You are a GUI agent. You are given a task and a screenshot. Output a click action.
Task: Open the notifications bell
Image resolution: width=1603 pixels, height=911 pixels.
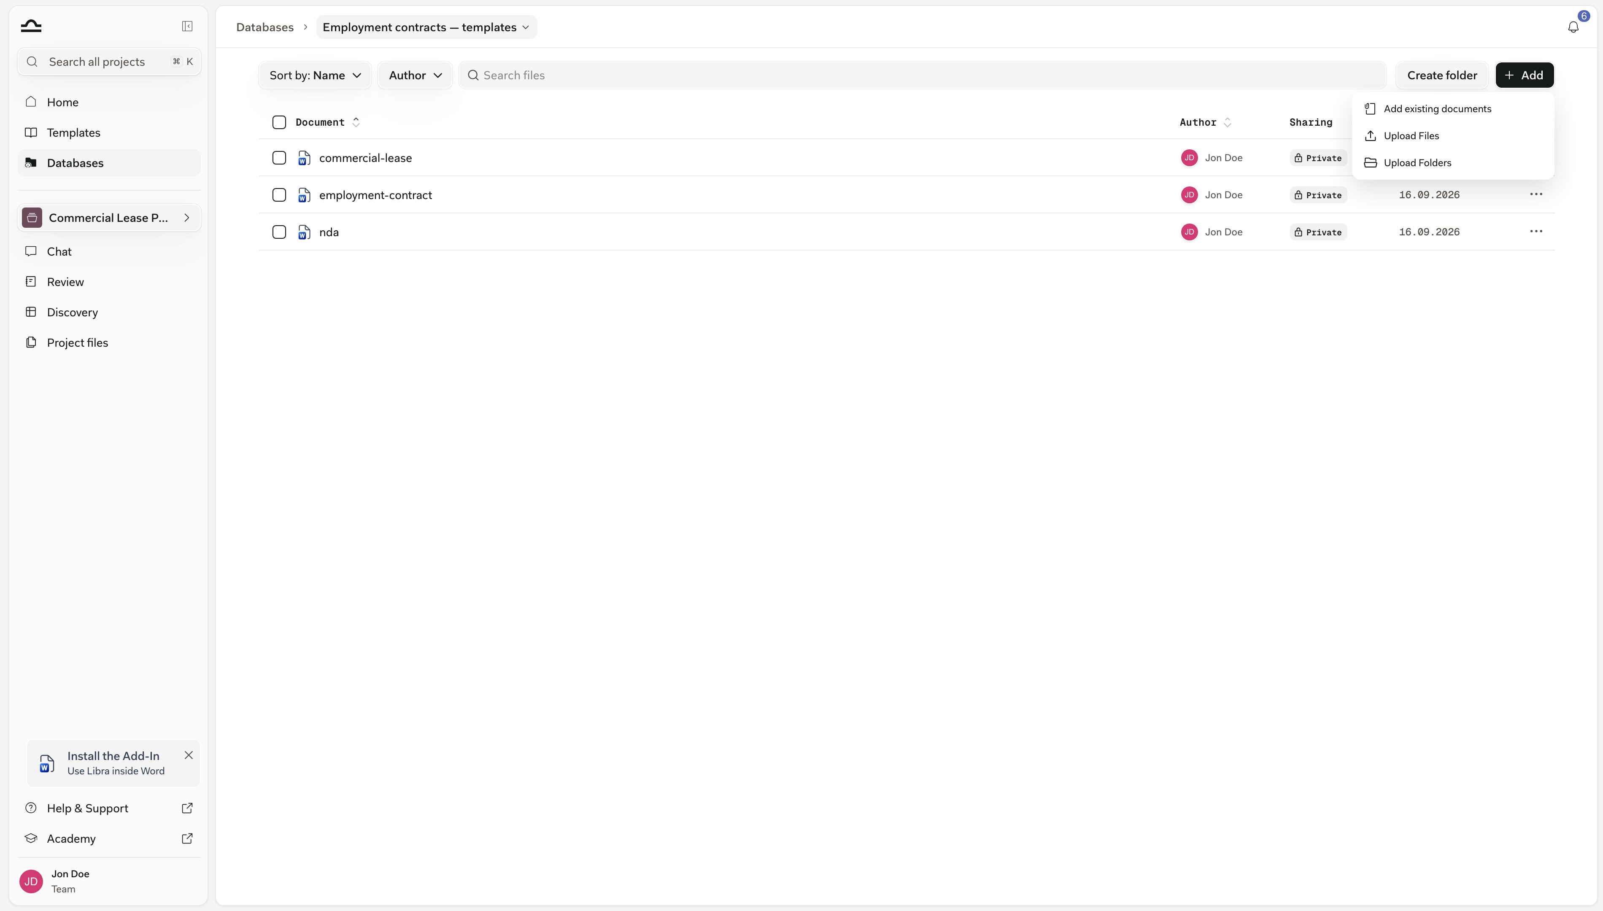click(x=1573, y=27)
